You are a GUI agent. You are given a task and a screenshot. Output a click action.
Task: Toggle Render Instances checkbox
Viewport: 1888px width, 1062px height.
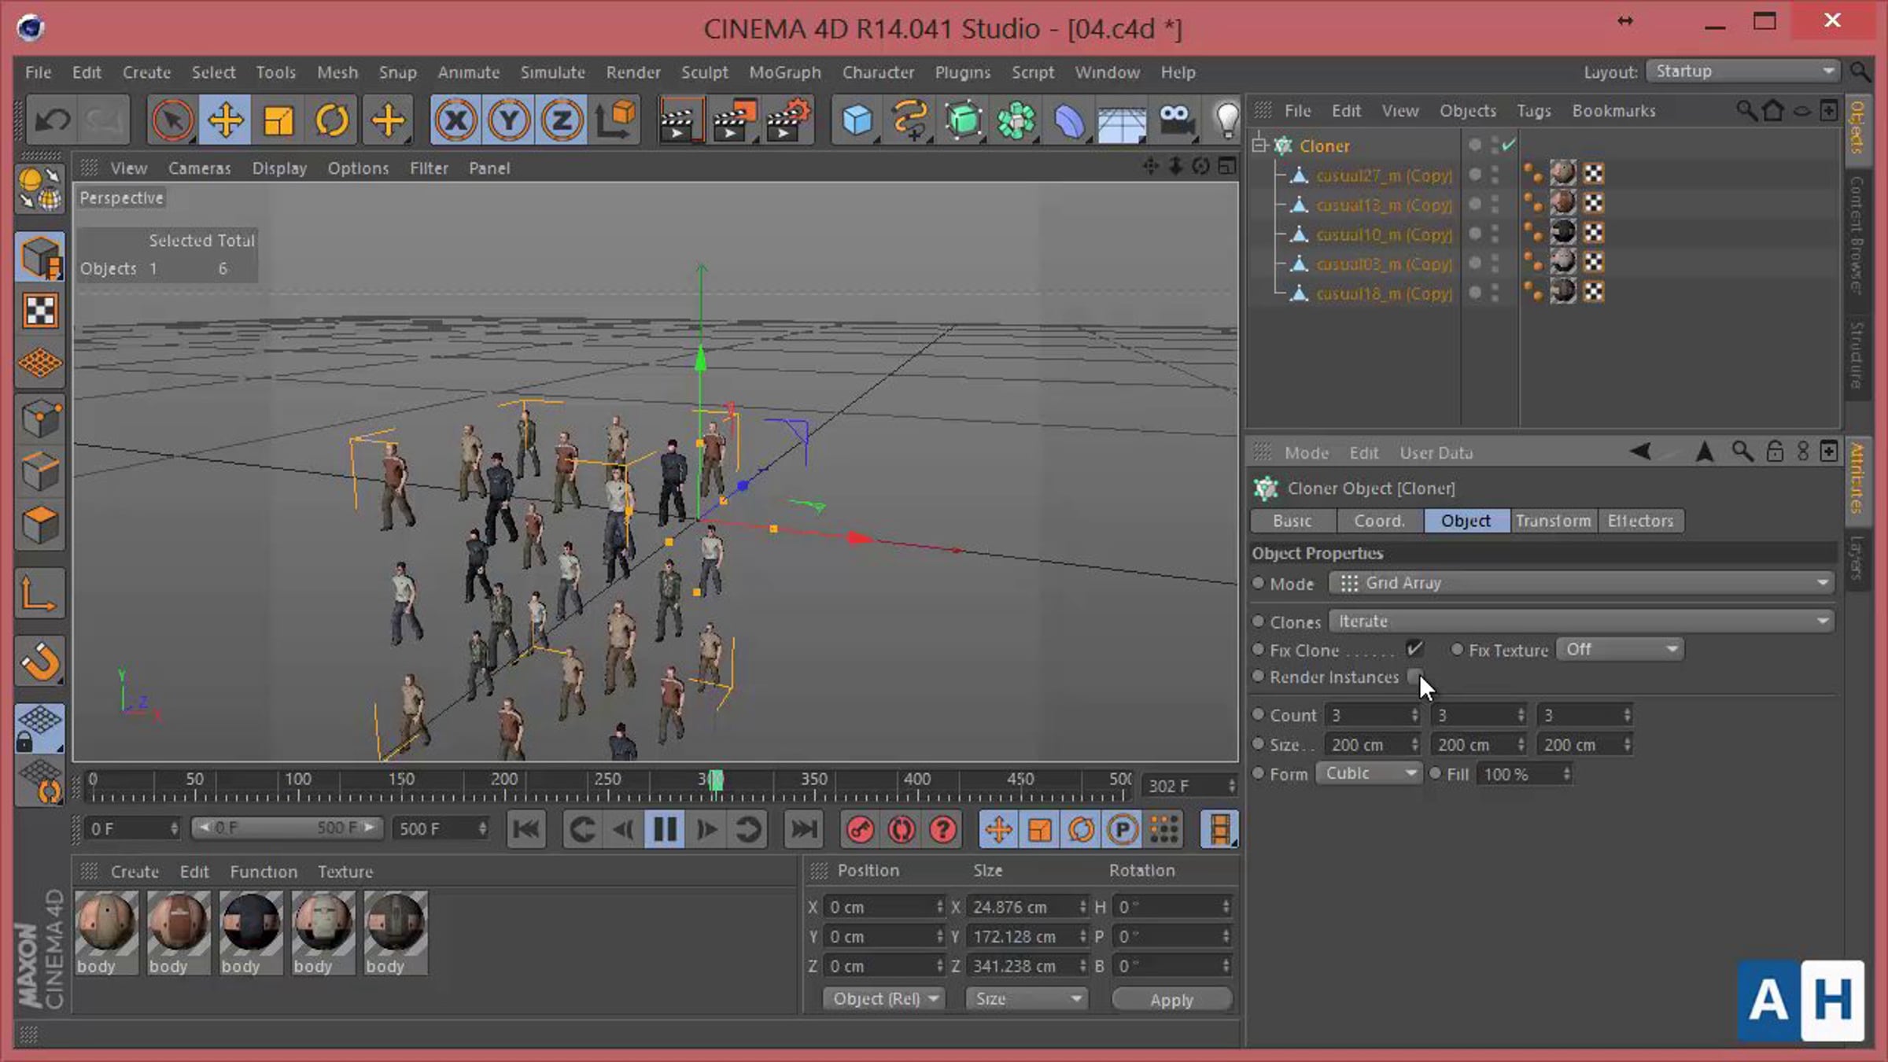[x=1414, y=677]
